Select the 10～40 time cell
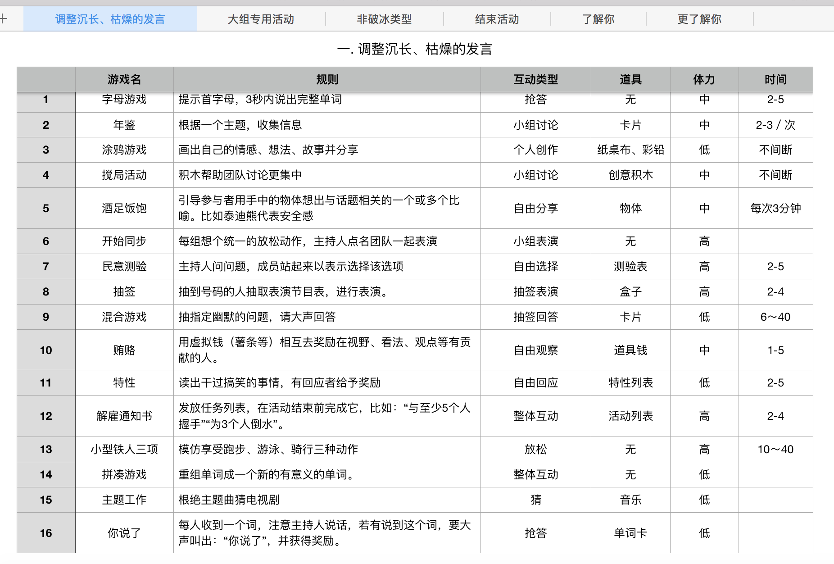This screenshot has width=834, height=564. [x=775, y=449]
